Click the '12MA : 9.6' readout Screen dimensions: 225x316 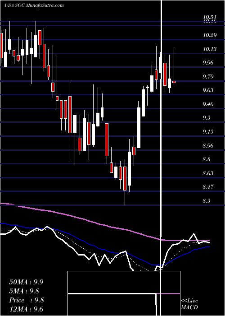coord(26,309)
